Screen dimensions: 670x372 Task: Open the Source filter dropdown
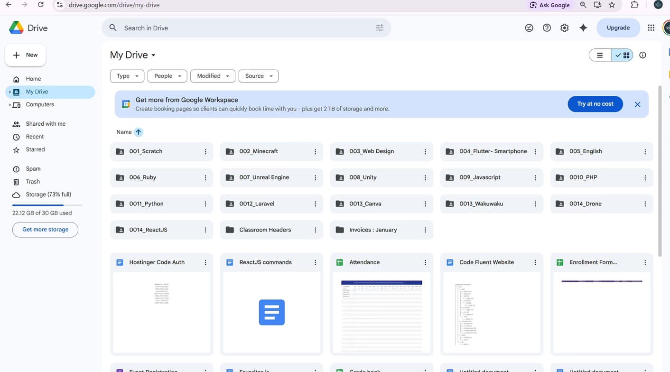259,76
